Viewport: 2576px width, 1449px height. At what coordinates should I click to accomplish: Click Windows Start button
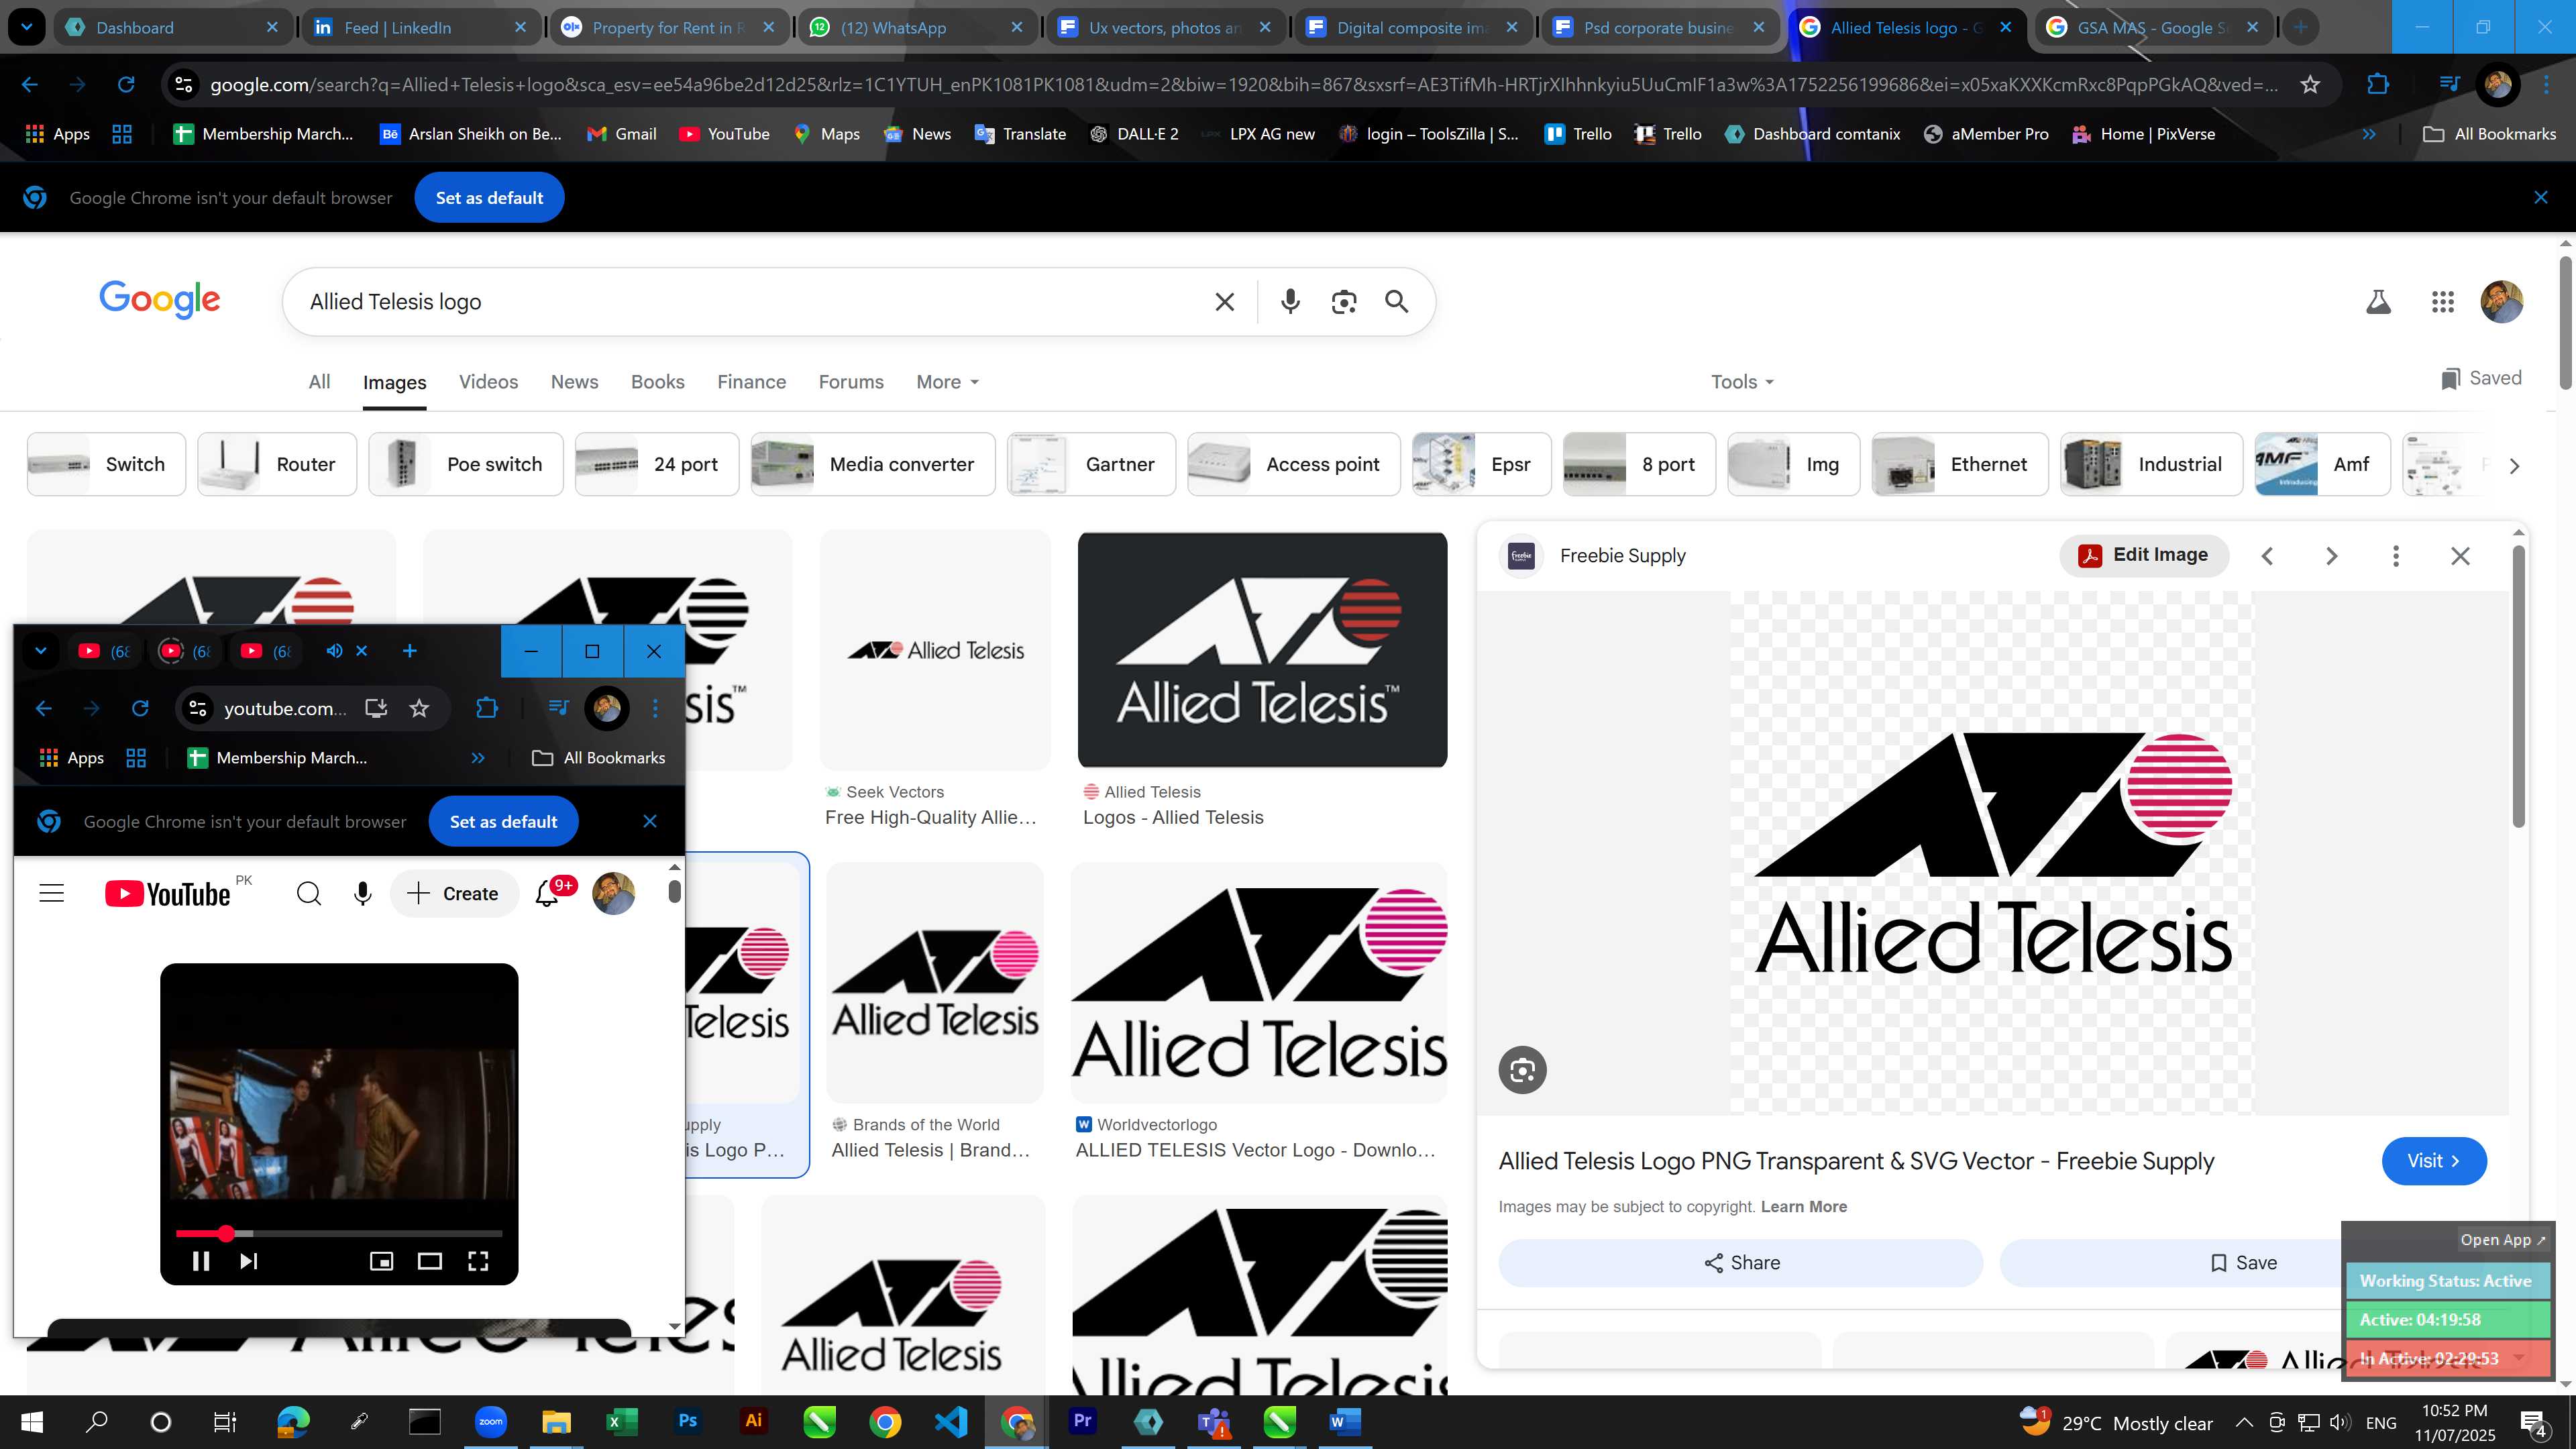31,1422
